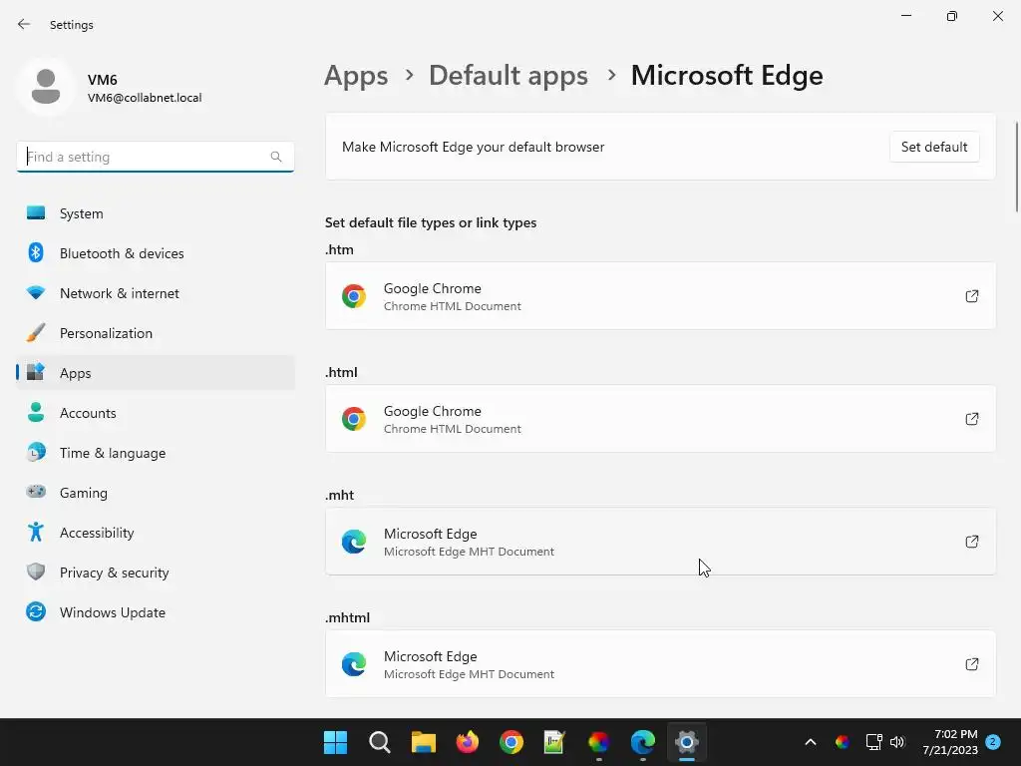Click the VM6 user profile picture
The image size is (1021, 766).
point(46,87)
